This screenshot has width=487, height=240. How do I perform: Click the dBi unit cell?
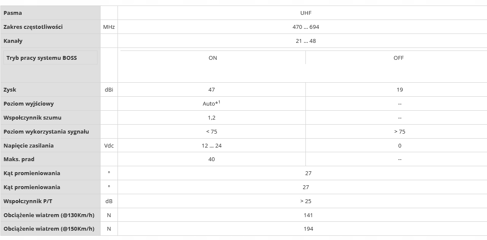(x=109, y=89)
